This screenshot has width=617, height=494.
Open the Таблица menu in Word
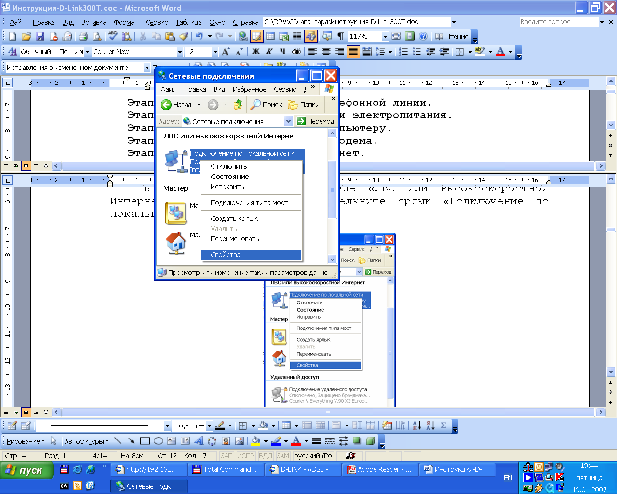coord(188,22)
